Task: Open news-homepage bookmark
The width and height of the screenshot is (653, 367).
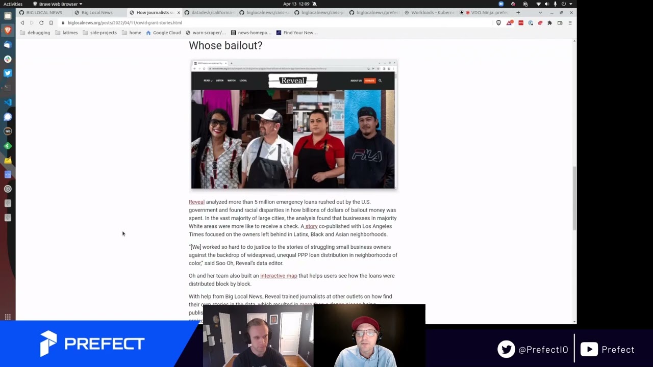Action: point(251,33)
